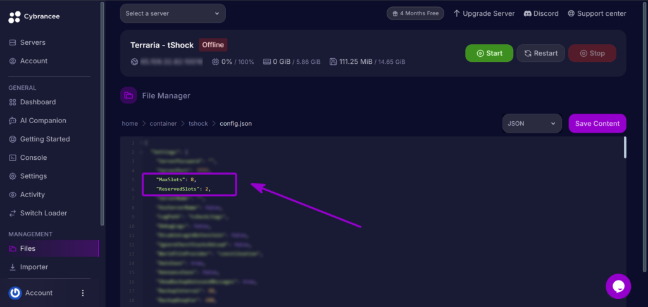This screenshot has height=307, width=648.
Task: Open the Select a server dropdown
Action: [x=173, y=13]
